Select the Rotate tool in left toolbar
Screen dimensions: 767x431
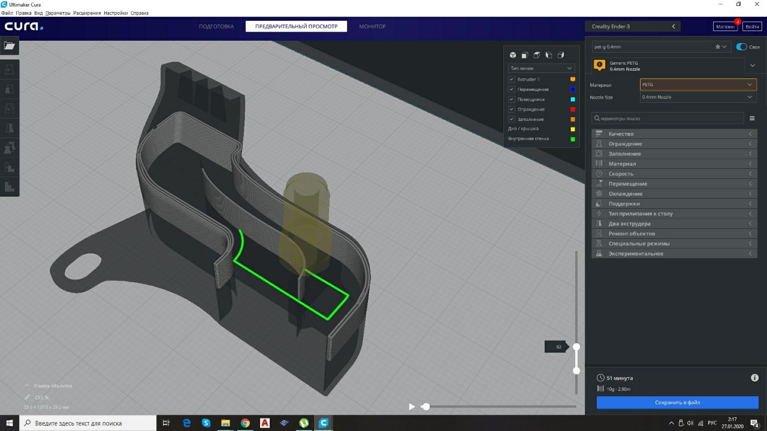coord(10,108)
